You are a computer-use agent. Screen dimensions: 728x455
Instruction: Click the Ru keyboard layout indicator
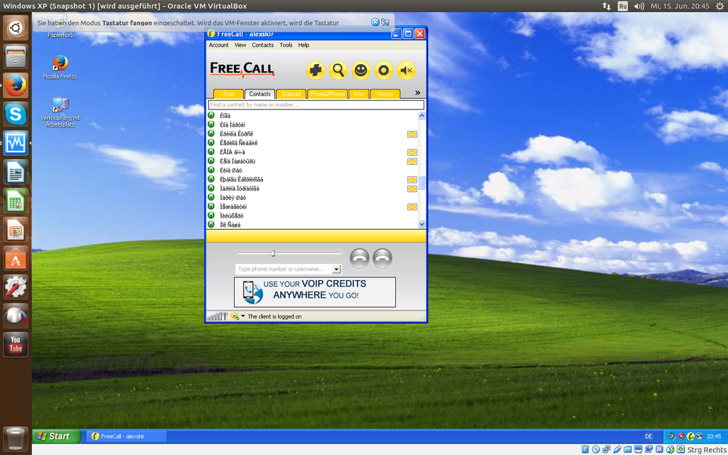(623, 6)
